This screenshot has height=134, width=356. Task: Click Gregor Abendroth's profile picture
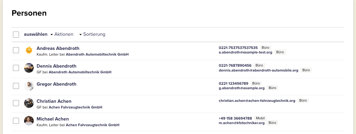click(x=29, y=86)
